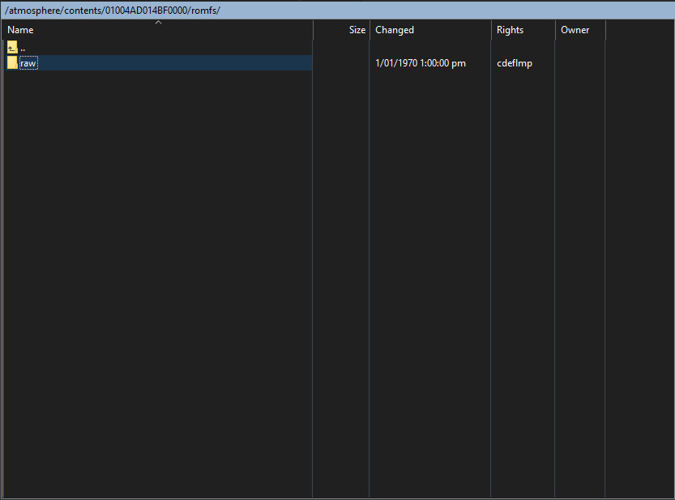The height and width of the screenshot is (500, 675).
Task: Click empty space in the file list
Action: [162, 284]
